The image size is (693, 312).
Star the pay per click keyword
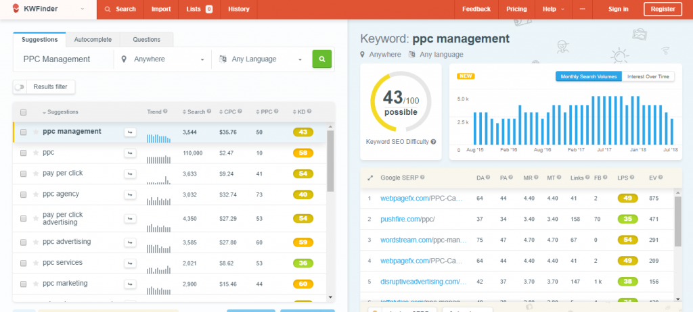click(x=36, y=174)
